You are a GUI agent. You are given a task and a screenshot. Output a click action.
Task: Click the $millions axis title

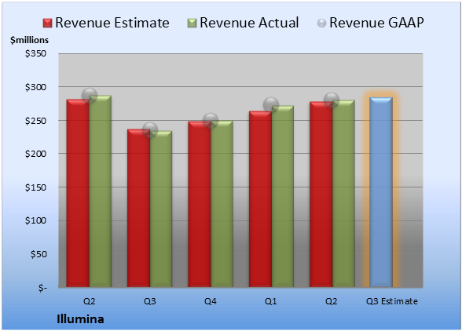(x=29, y=40)
